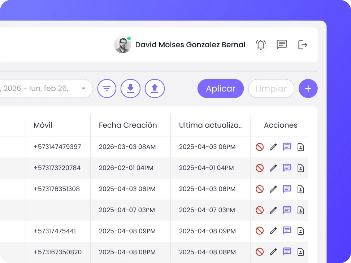Screen dimensions: 351x263
Task: Edit the 2025-04-07 03PM row
Action: click(x=273, y=210)
